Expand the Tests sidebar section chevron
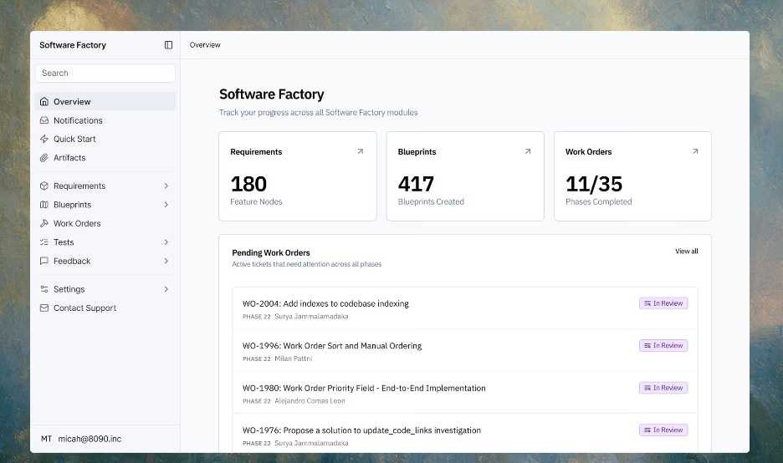This screenshot has width=783, height=463. click(x=166, y=242)
